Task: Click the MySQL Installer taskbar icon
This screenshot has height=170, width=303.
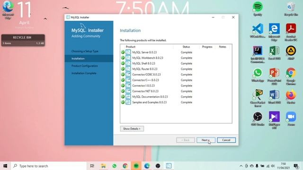Action: pos(169,166)
